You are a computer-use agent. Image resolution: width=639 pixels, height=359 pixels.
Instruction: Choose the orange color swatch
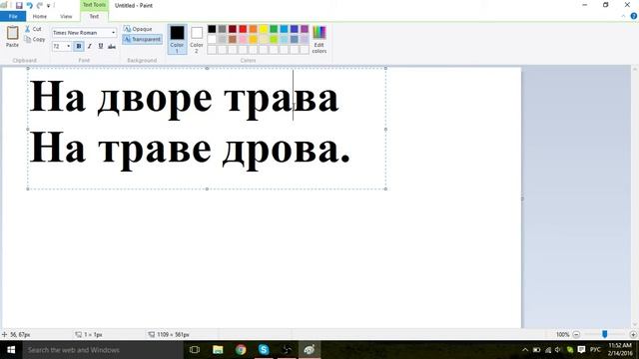pyautogui.click(x=253, y=29)
